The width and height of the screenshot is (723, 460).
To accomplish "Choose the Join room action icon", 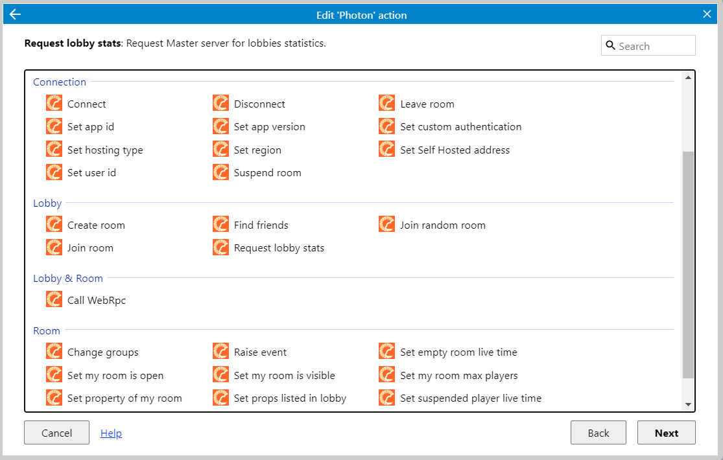I will [54, 247].
